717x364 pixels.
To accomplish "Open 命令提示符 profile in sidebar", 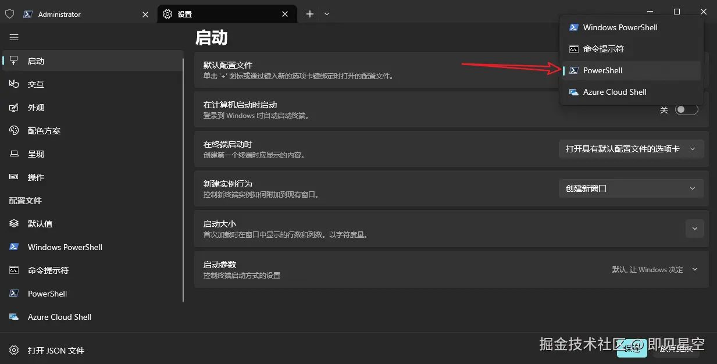I will tap(93, 270).
